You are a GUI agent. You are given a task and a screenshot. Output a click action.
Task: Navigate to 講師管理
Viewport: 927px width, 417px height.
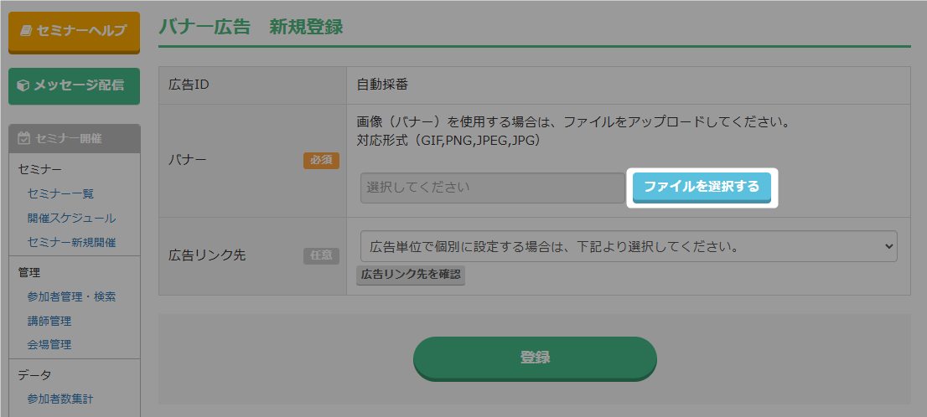coord(49,321)
